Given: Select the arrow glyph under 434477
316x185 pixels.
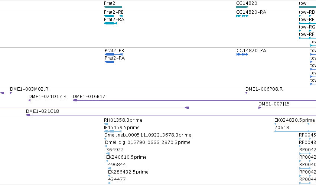Looking at the screenshot, I should coord(109,183).
